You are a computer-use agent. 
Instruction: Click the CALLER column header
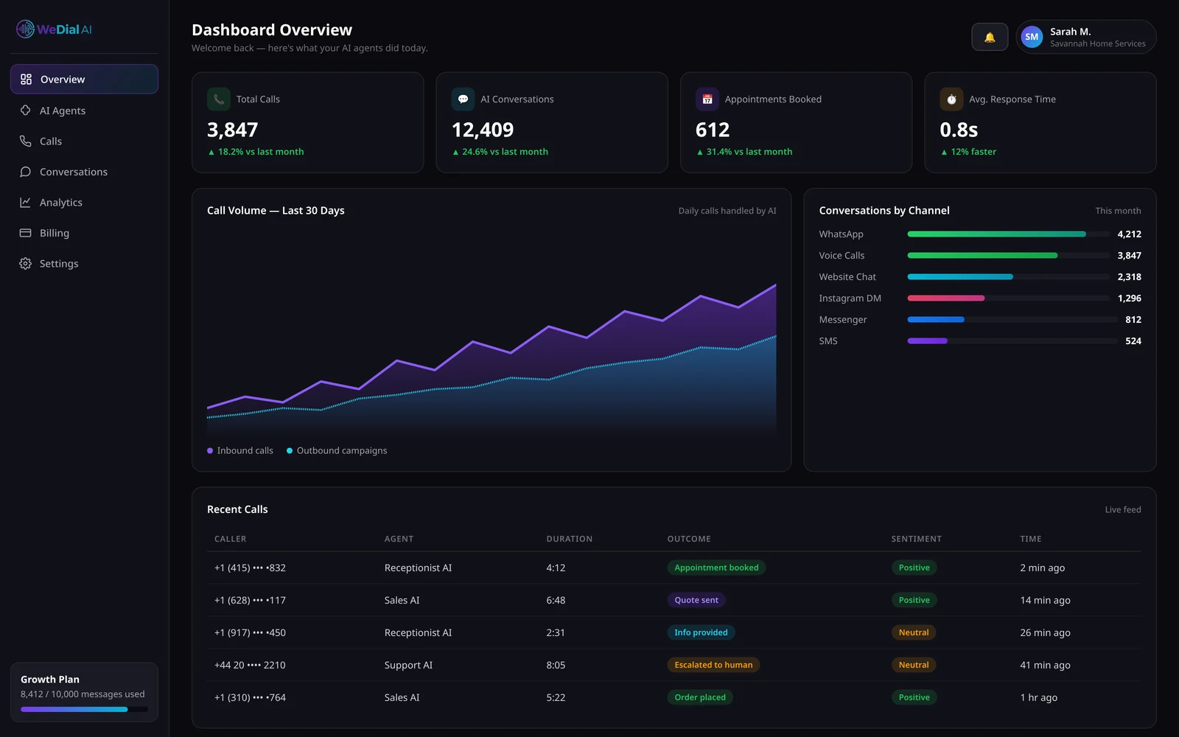click(231, 539)
